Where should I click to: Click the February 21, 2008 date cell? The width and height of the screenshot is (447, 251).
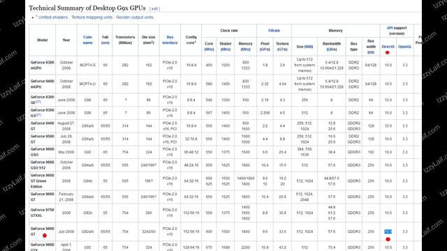click(x=66, y=197)
